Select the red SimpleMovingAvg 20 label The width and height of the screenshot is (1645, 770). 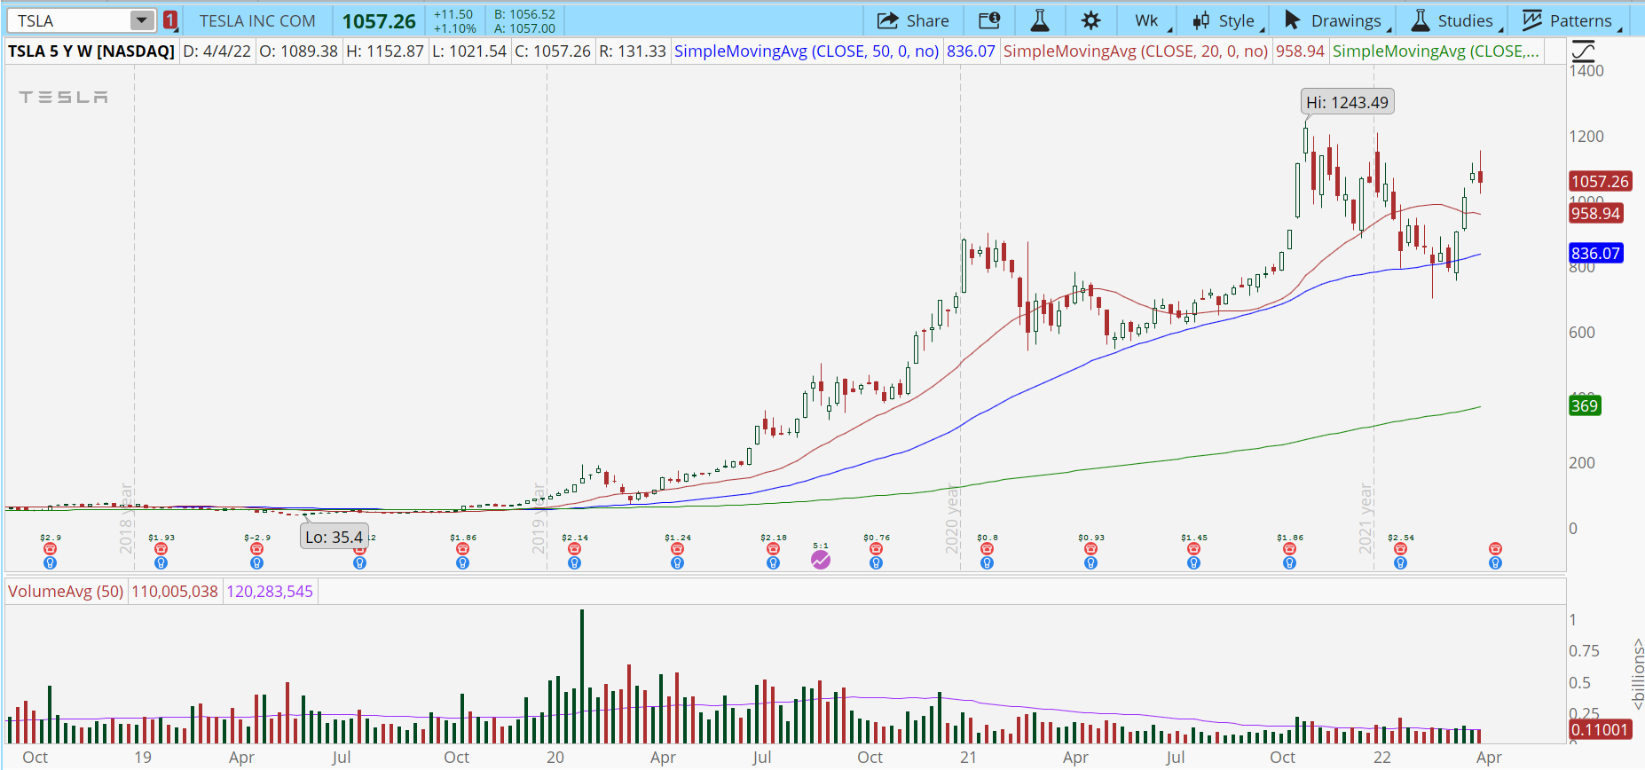pyautogui.click(x=1135, y=51)
